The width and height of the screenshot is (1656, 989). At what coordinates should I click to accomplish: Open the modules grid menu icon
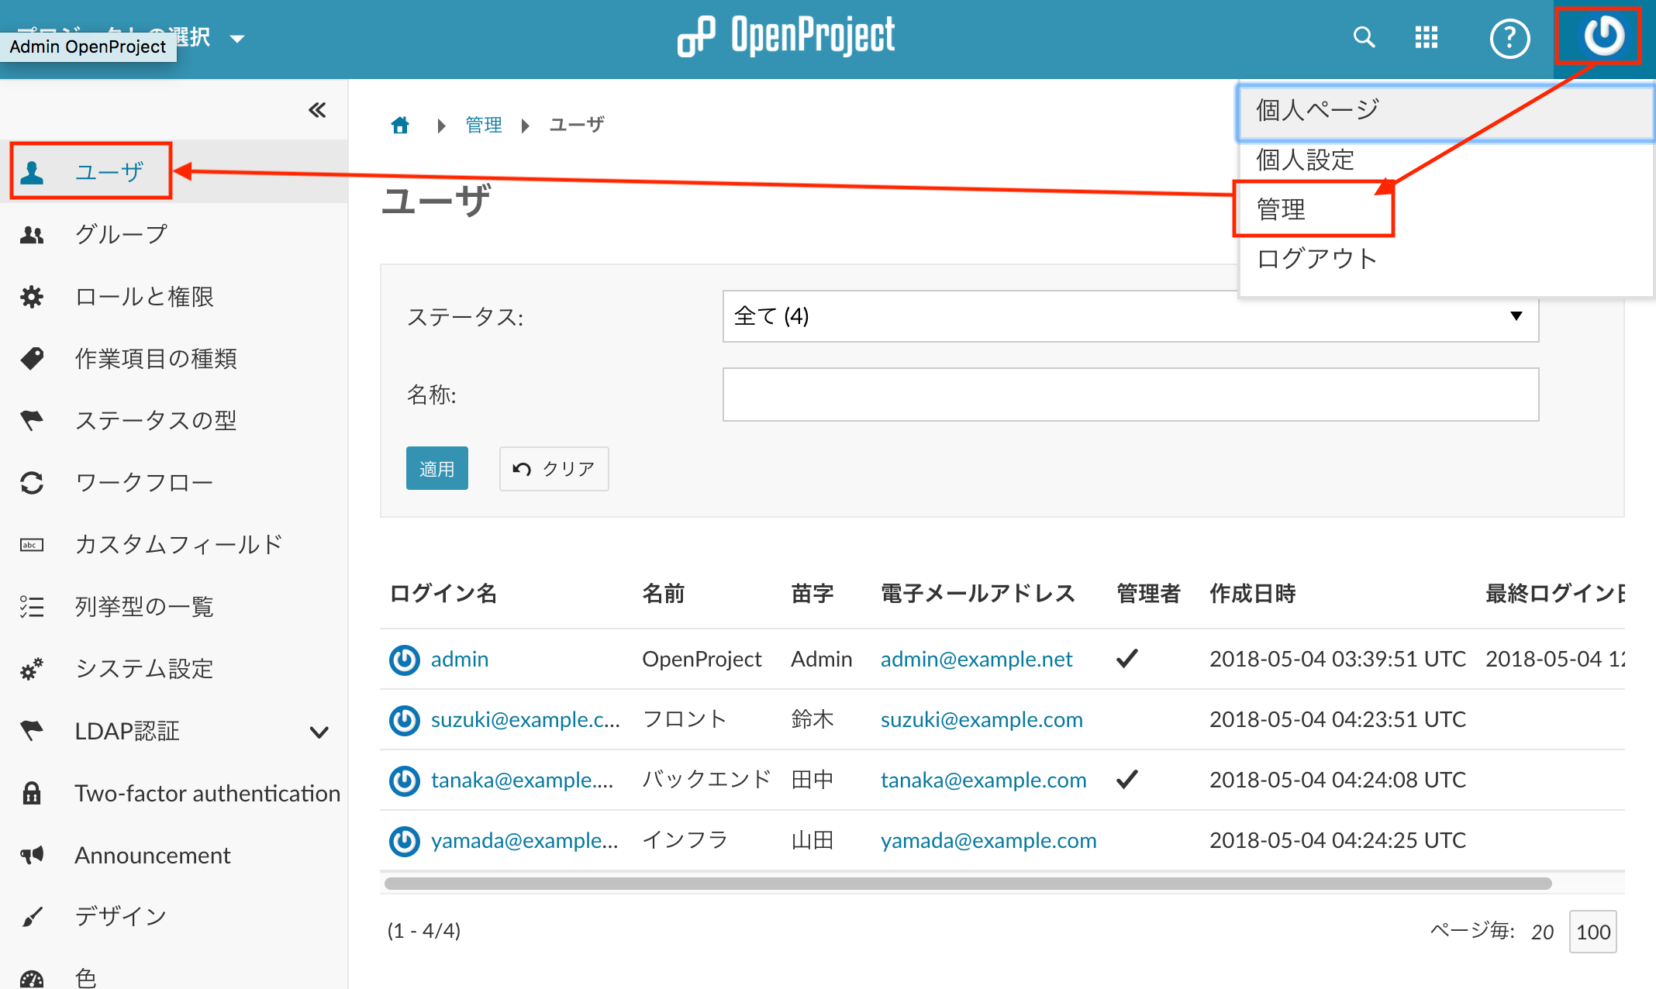1426,37
